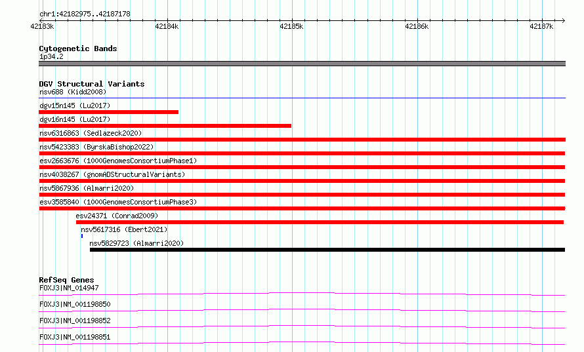Screen dimensions: 584x352
Task: Click the red dgv16n145 variant bar
Action: pos(165,126)
